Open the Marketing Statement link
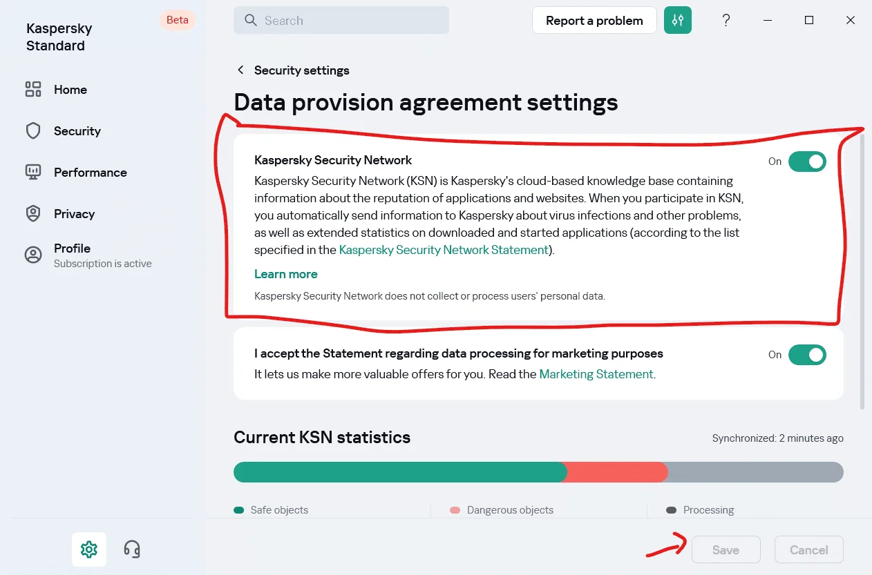The image size is (872, 575). (596, 374)
